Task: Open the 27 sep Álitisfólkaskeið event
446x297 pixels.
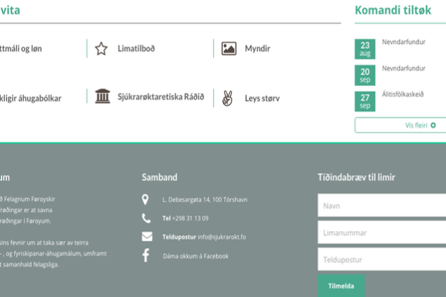Action: pyautogui.click(x=403, y=94)
